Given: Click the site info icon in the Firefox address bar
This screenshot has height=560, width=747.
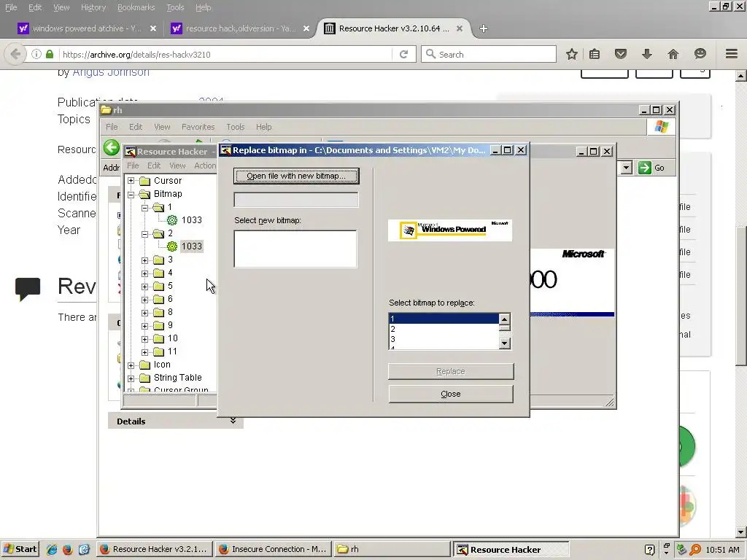Looking at the screenshot, I should point(36,54).
